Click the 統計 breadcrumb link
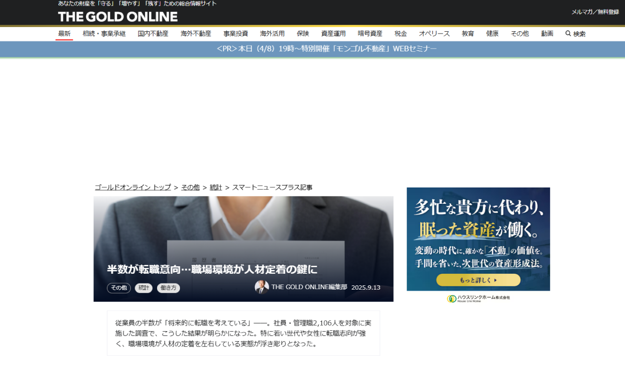This screenshot has height=374, width=625. pyautogui.click(x=216, y=187)
